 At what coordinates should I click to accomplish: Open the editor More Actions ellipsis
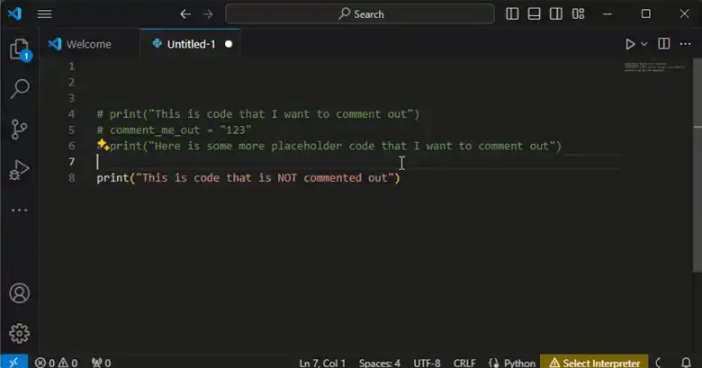pyautogui.click(x=686, y=44)
